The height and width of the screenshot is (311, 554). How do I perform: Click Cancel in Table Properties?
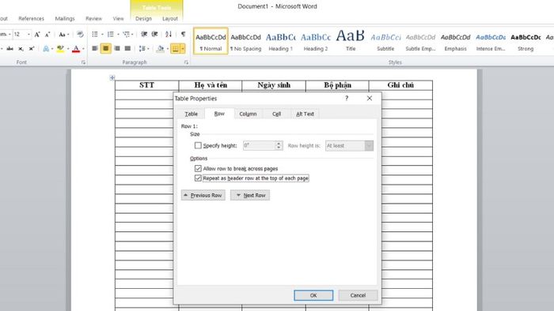[x=358, y=295]
